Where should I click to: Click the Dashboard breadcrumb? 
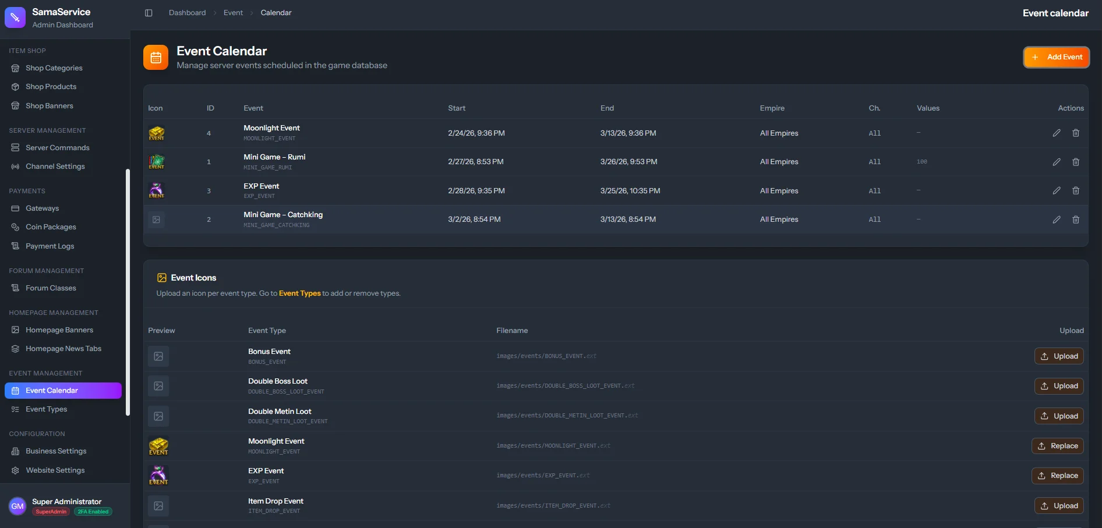coord(187,13)
